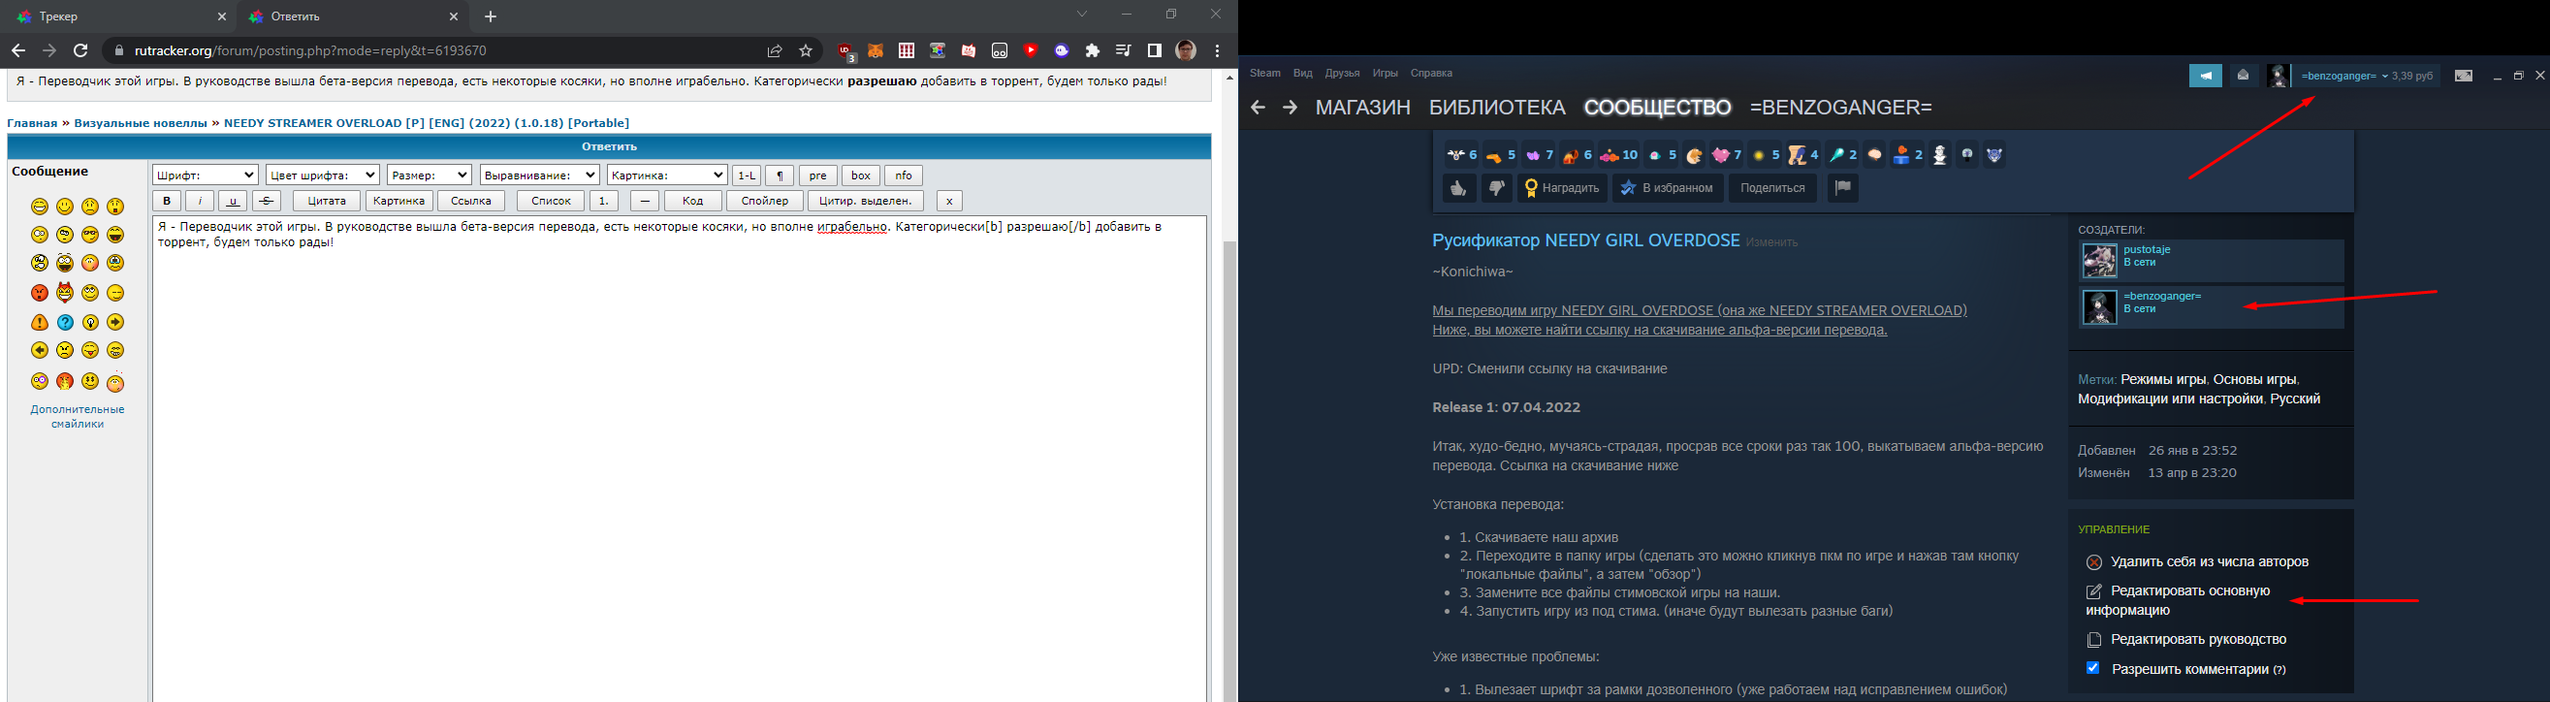The width and height of the screenshot is (2550, 702).
Task: Click 'Спойлер' BBCode button
Action: 764,201
